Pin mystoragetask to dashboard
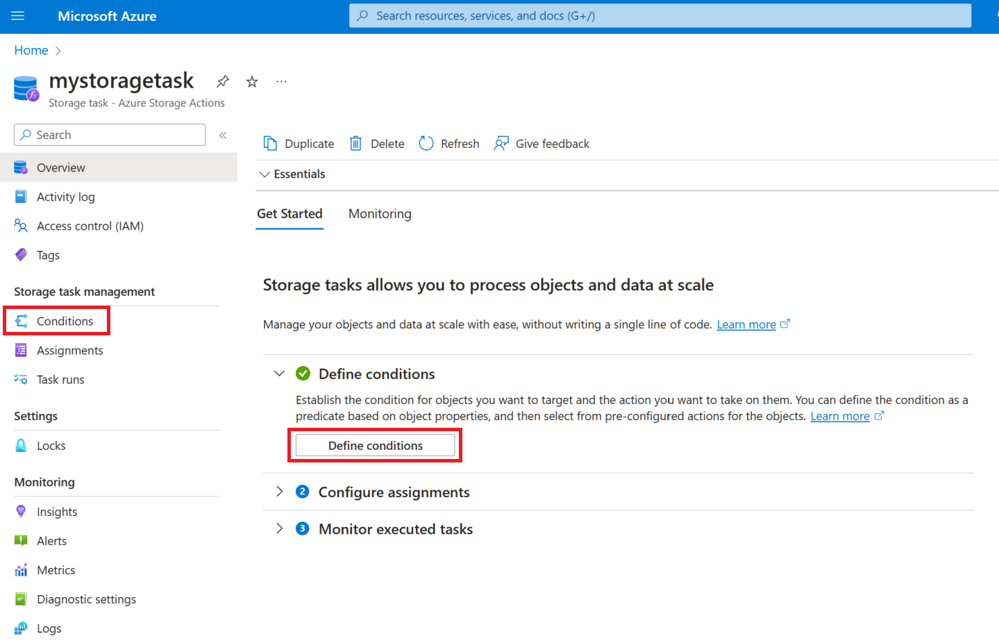This screenshot has height=643, width=999. point(223,81)
